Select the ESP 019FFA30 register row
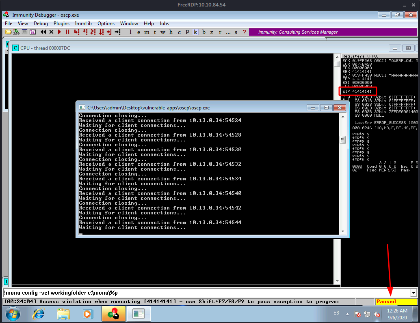The height and width of the screenshot is (323, 420). coord(380,75)
